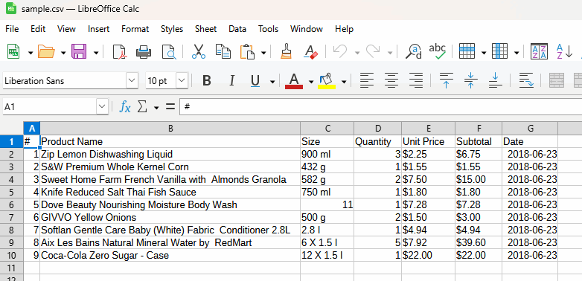582x281 pixels.
Task: Click the cell reading 12 X 1.5 l
Action: (327, 255)
